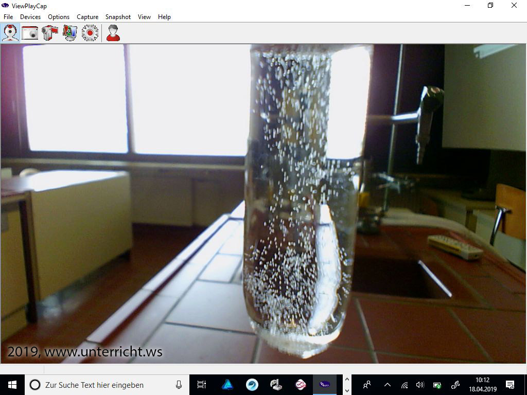Screen dimensions: 527x395
Task: Click the ViewPlayCap title bar app icon
Action: [5, 6]
